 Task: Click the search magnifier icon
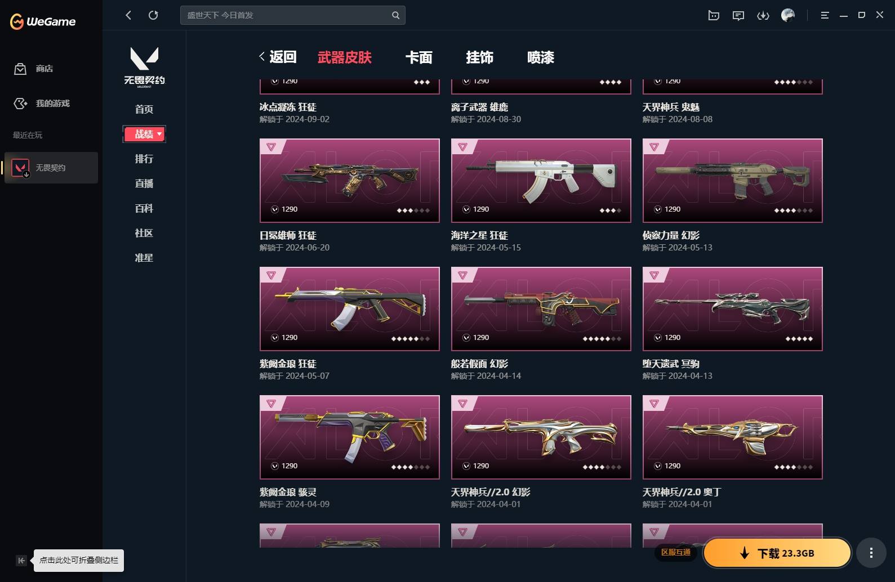point(395,15)
